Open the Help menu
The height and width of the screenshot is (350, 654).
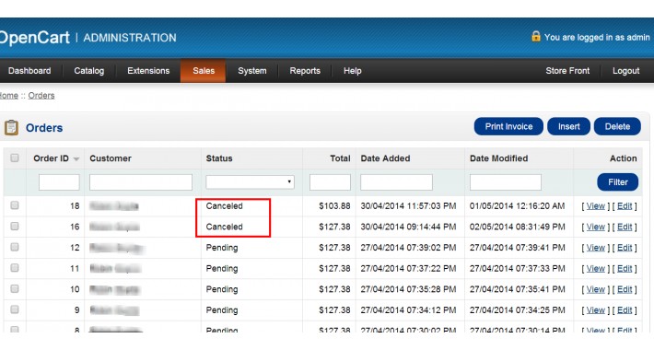pos(353,71)
